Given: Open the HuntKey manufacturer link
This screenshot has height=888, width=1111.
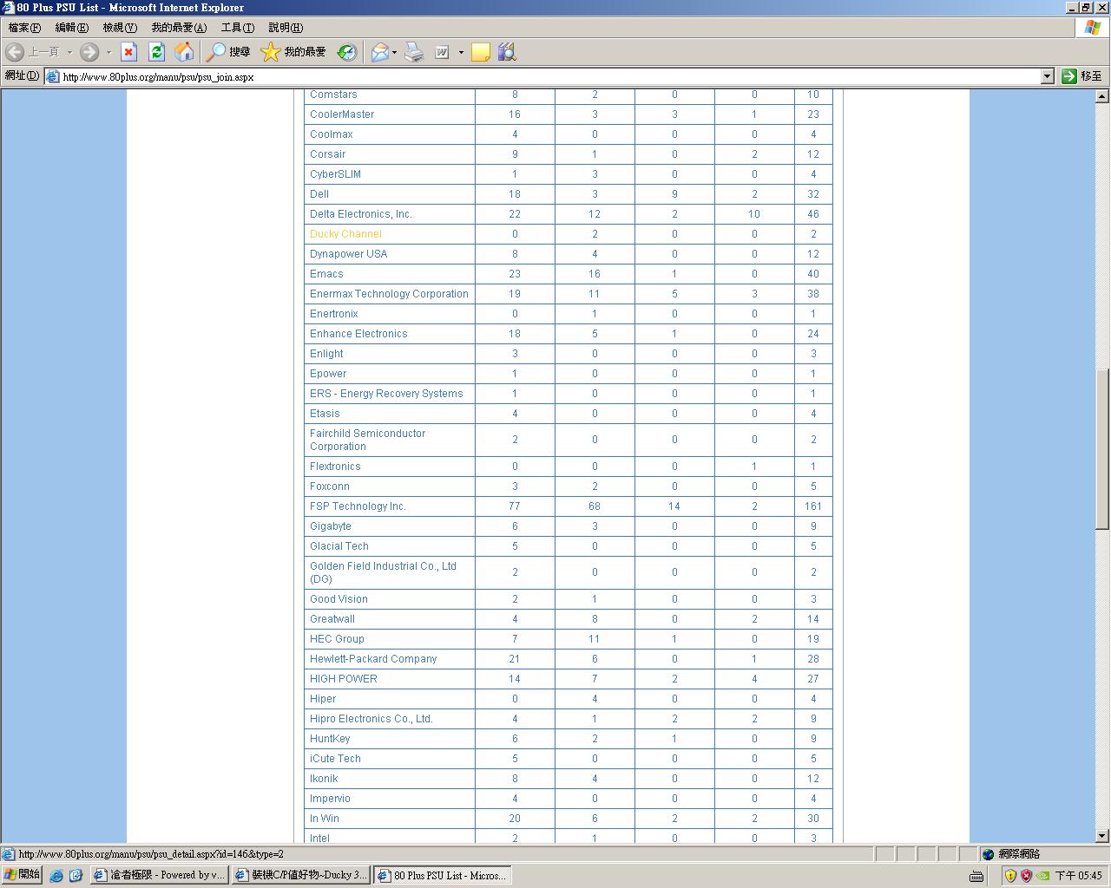Looking at the screenshot, I should (x=330, y=739).
